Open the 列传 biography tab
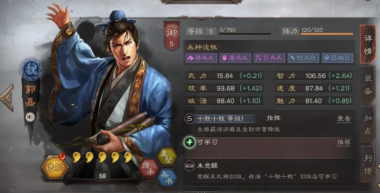Image resolution: width=380 pixels, height=193 pixels. pyautogui.click(x=368, y=164)
